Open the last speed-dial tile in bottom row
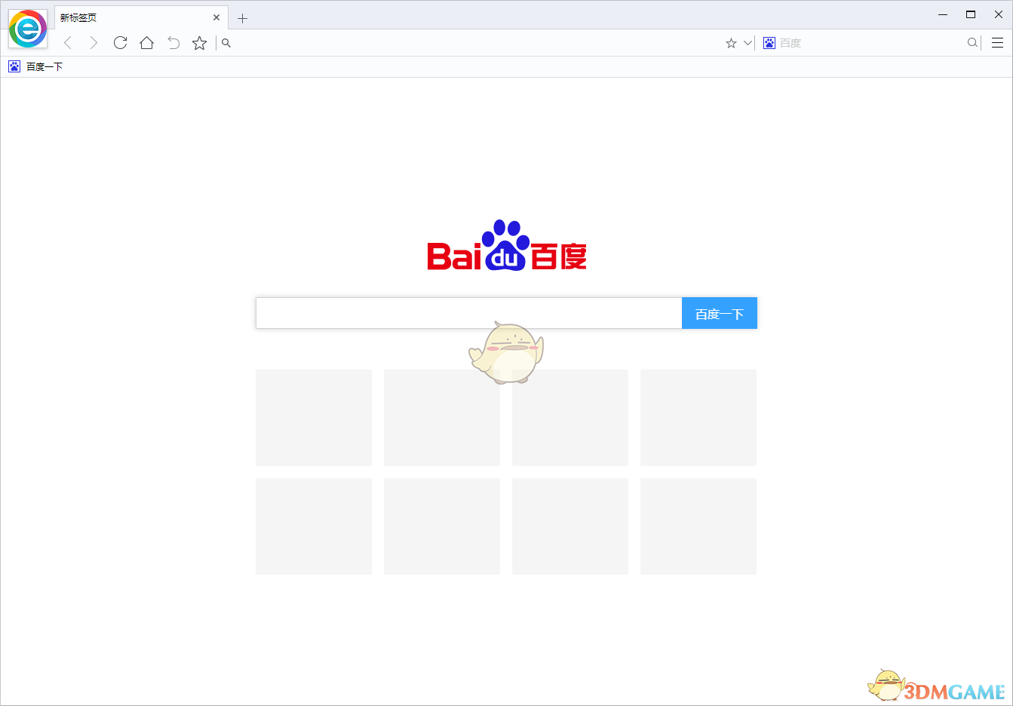Viewport: 1013px width, 706px height. [x=698, y=526]
